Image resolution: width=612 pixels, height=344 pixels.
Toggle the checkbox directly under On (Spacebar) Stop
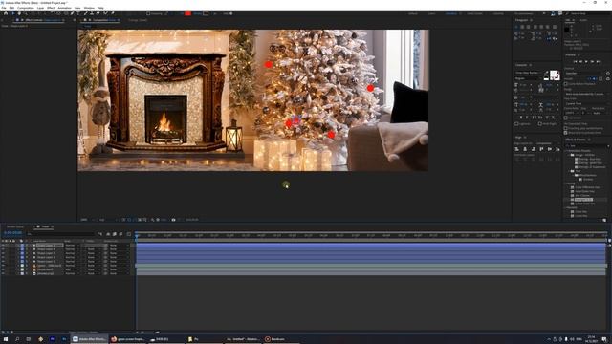pos(565,128)
